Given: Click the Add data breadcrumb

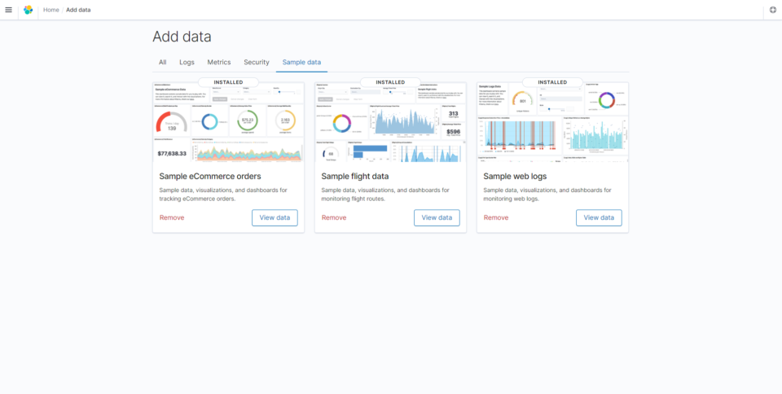Looking at the screenshot, I should click(78, 10).
